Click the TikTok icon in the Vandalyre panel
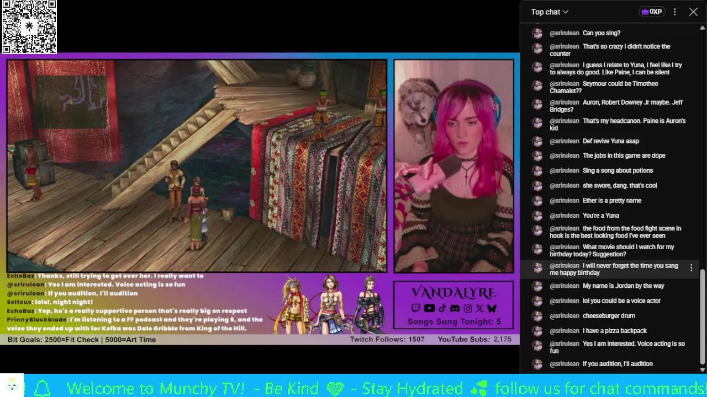The image size is (707, 397). click(442, 308)
